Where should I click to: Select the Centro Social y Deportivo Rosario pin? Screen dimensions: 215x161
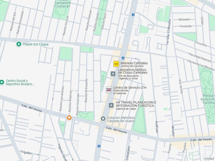point(2,82)
